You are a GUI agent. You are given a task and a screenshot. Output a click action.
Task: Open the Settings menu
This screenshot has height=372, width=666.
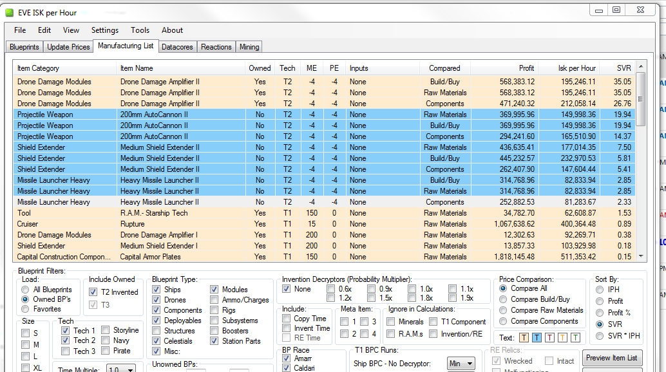(105, 30)
